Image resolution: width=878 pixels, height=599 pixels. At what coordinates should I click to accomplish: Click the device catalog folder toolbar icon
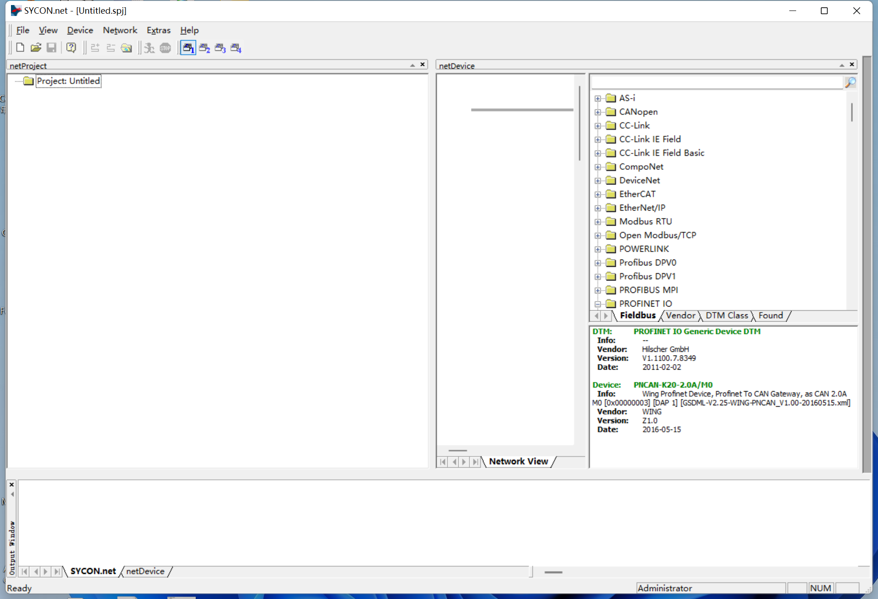pyautogui.click(x=127, y=48)
